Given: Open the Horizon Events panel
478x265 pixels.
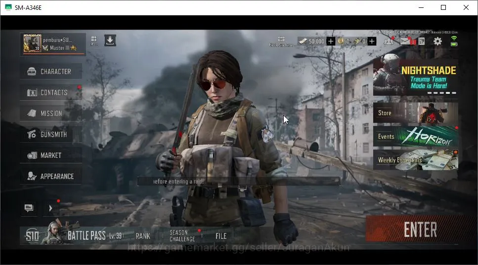Looking at the screenshot, I should pos(416,136).
